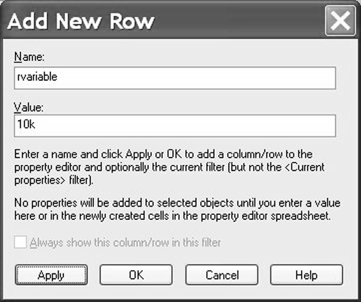
Task: Click the 'Add New Row' title text
Action: [x=81, y=21]
